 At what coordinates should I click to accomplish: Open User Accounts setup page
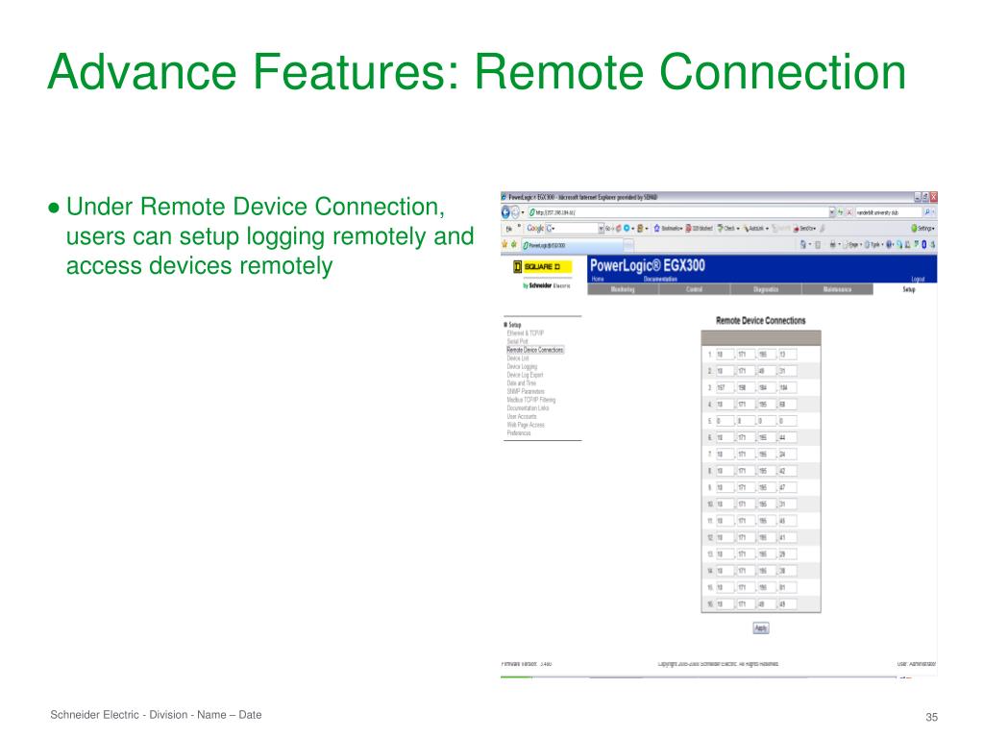point(522,417)
